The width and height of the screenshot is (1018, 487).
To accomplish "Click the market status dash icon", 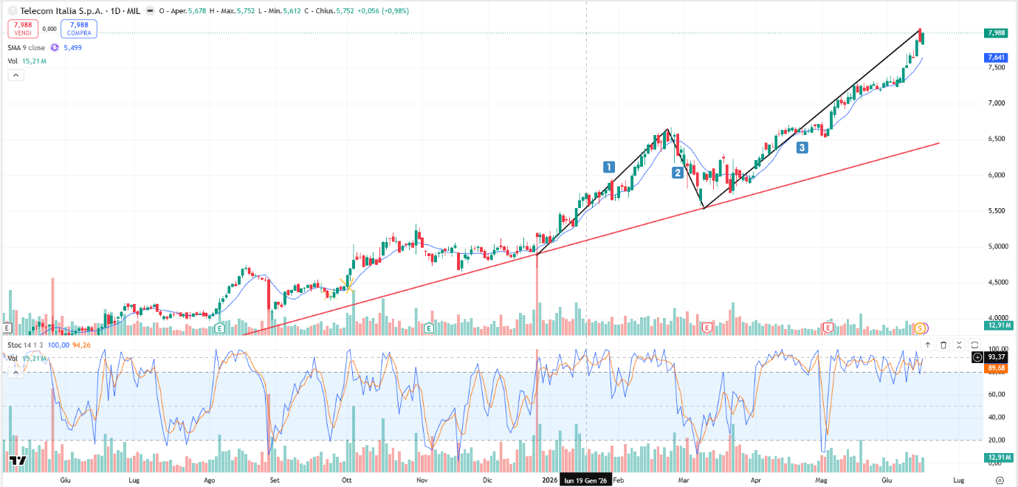I will point(151,11).
